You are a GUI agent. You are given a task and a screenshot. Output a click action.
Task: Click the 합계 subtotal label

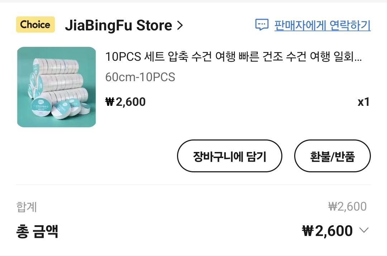click(x=27, y=207)
